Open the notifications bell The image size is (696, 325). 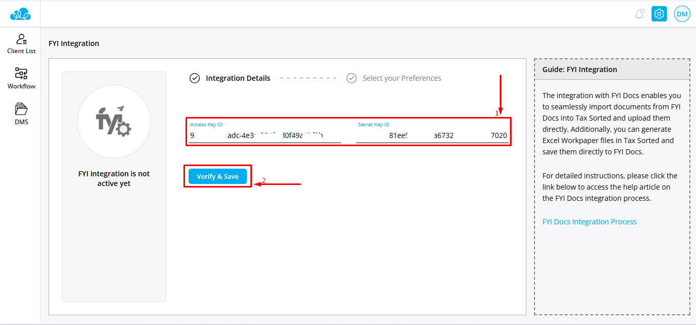click(639, 14)
